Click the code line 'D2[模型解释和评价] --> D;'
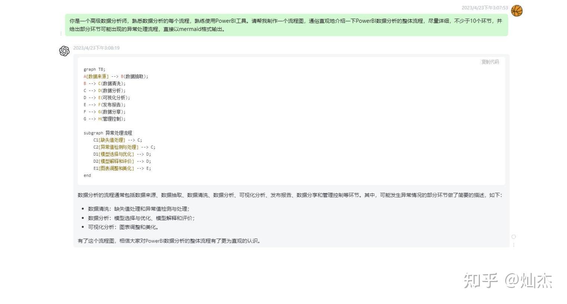 coord(122,161)
